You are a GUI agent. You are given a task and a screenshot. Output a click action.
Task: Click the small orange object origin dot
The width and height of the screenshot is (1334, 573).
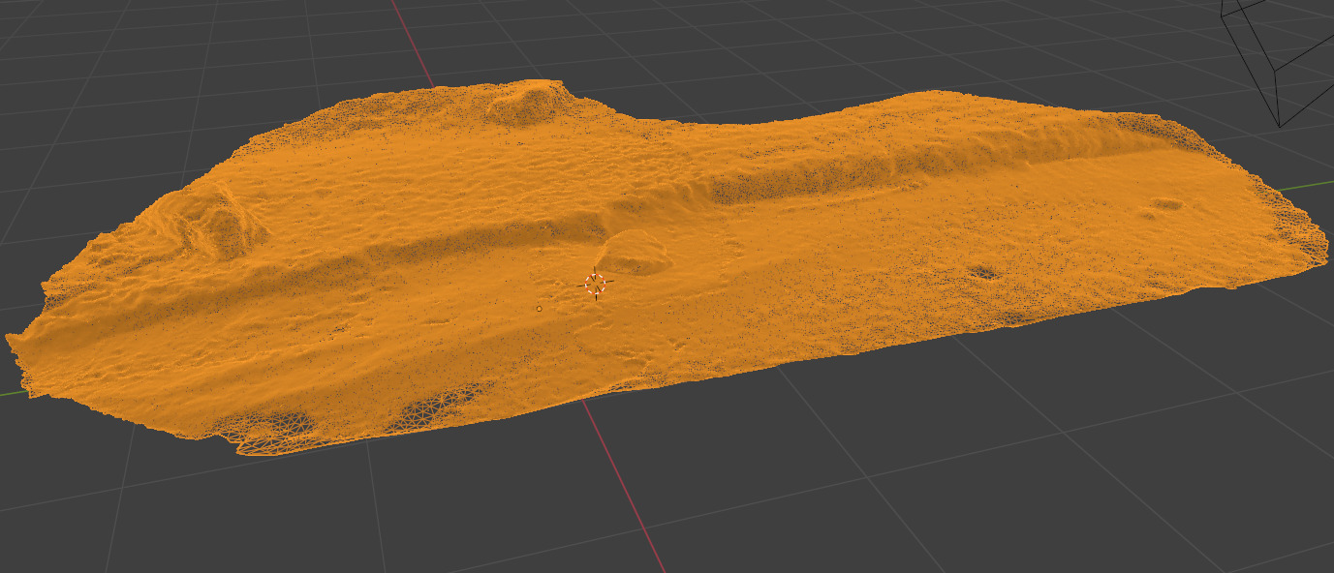[540, 309]
